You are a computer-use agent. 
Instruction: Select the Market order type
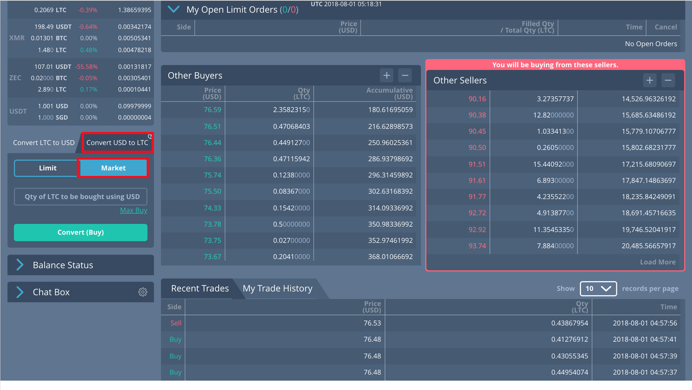113,168
